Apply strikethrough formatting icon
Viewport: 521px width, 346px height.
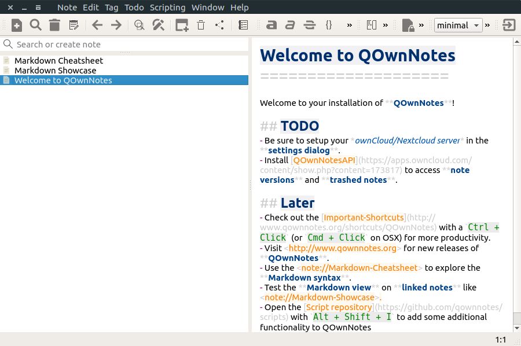coord(309,25)
